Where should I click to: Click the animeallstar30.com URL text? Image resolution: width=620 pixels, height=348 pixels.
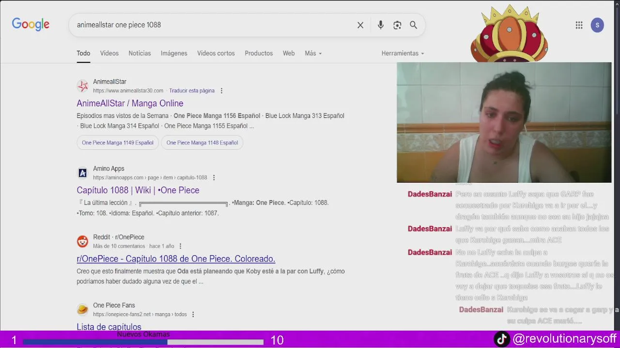pyautogui.click(x=128, y=91)
